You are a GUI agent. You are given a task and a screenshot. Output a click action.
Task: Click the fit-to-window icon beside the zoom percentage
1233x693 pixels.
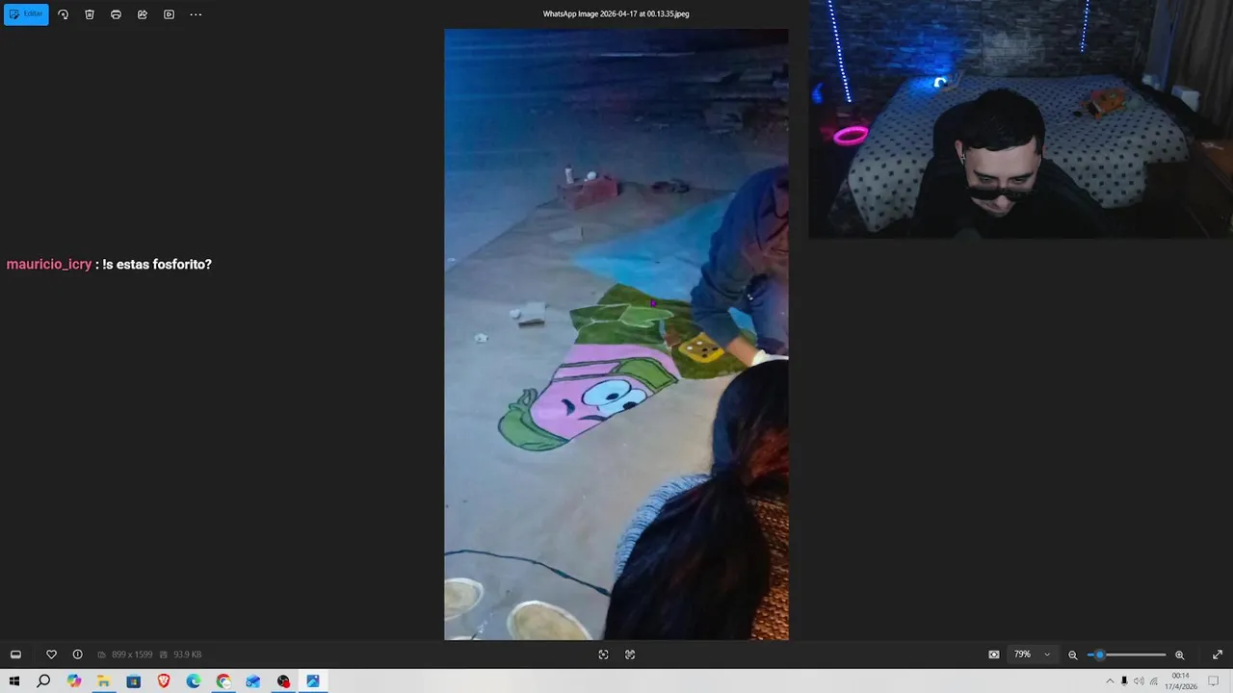(x=994, y=654)
